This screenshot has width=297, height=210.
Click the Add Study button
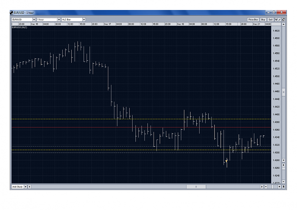[x=18, y=187]
